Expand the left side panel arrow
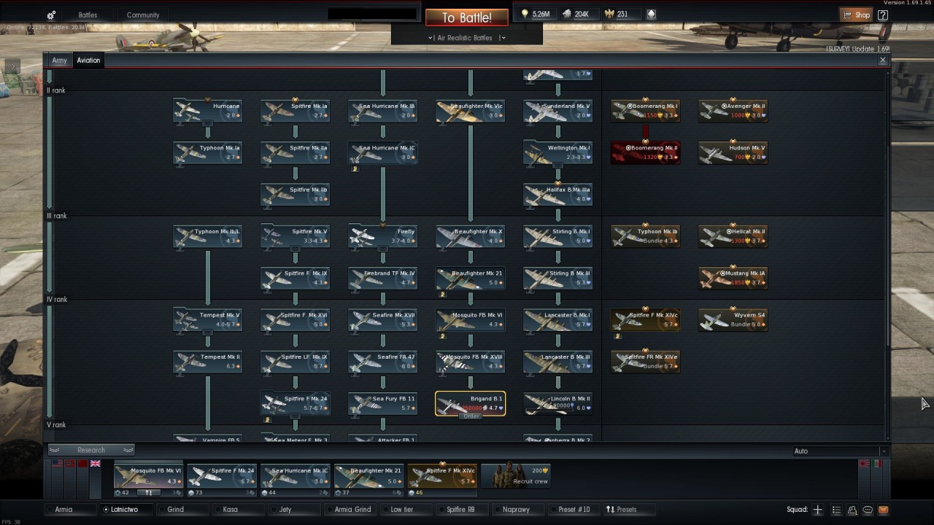 12,66
